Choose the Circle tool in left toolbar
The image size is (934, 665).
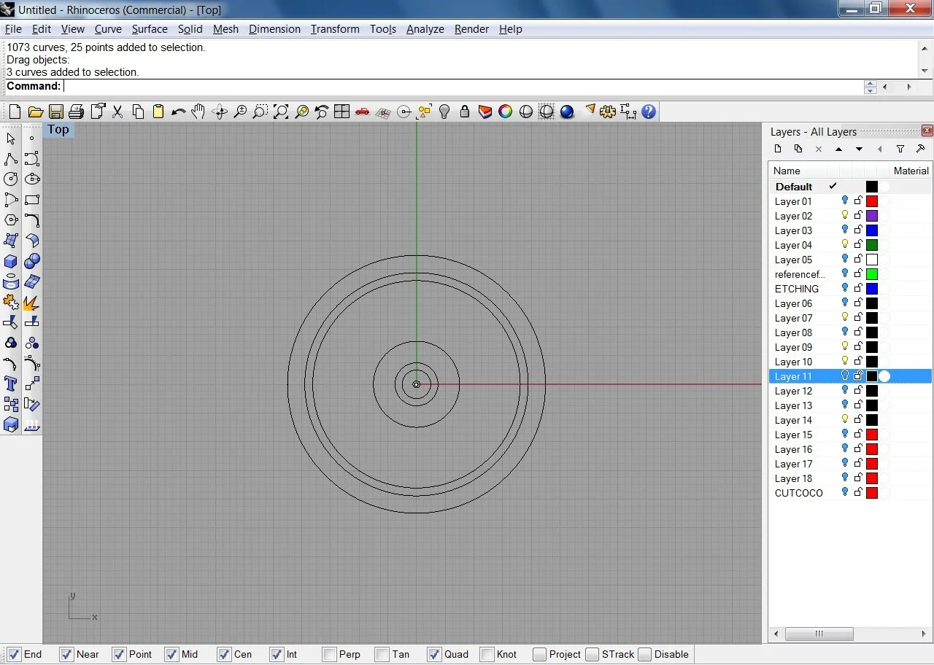pyautogui.click(x=11, y=179)
